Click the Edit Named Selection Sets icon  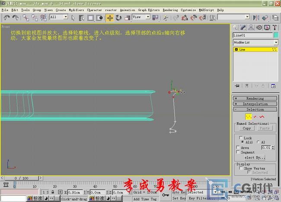pyautogui.click(x=213, y=18)
